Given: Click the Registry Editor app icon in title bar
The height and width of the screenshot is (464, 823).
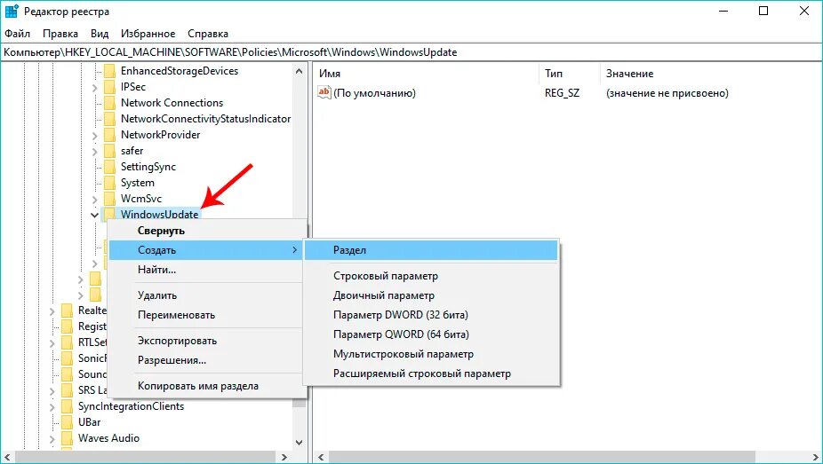Looking at the screenshot, I should [x=11, y=11].
